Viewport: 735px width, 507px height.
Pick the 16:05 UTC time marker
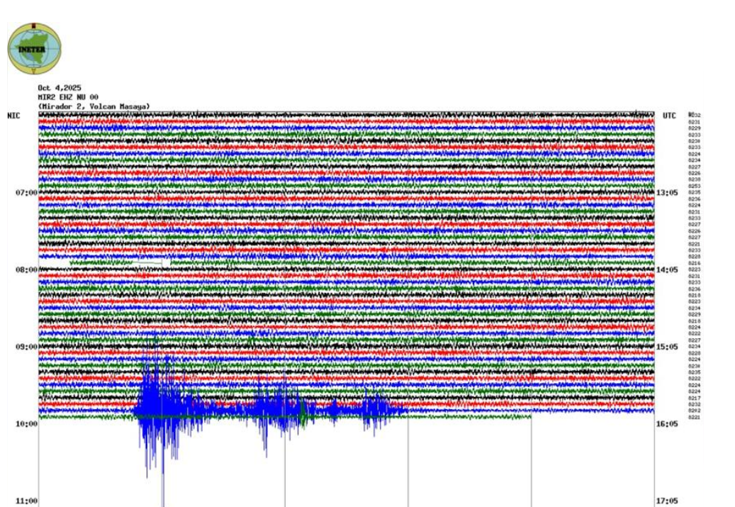click(668, 424)
